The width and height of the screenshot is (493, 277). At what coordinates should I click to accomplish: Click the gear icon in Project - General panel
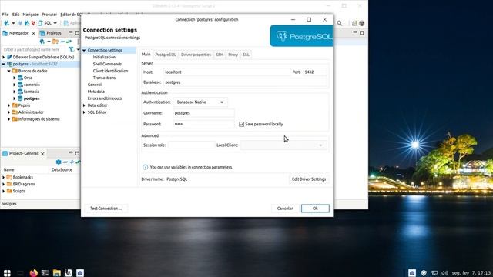click(x=59, y=162)
